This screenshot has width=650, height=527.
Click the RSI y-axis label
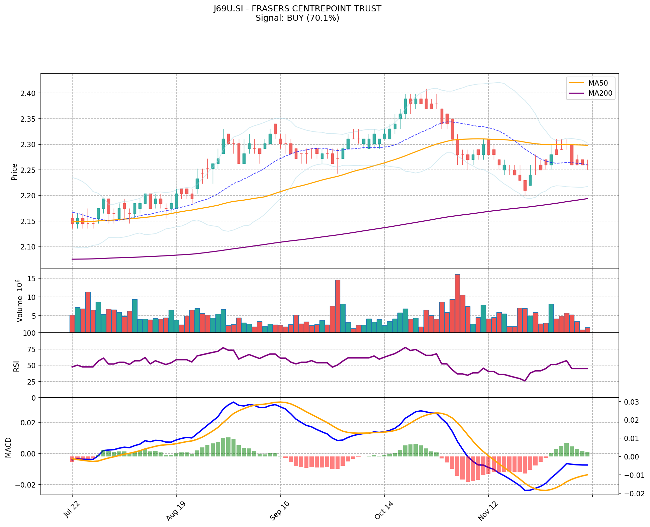click(16, 366)
